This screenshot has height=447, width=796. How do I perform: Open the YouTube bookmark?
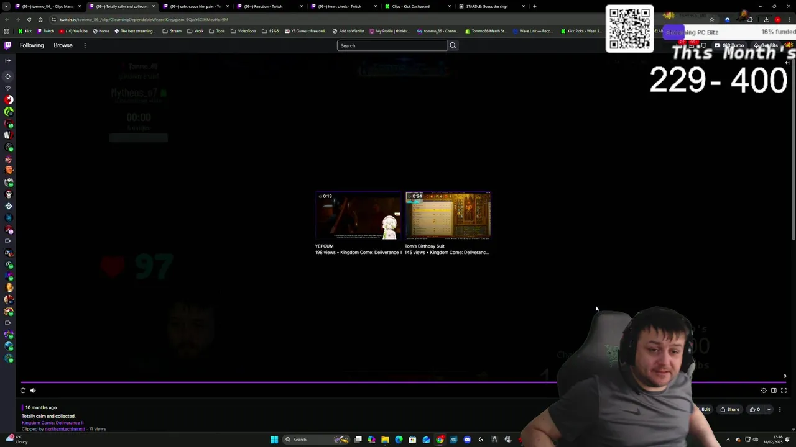73,31
